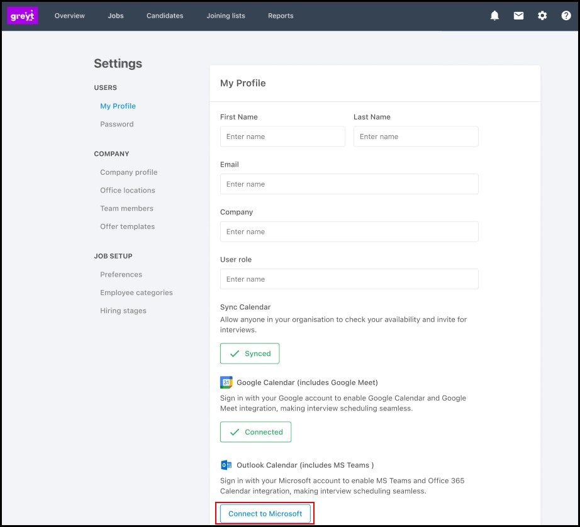Click the 'USERS' section header
Image resolution: width=580 pixels, height=527 pixels.
pyautogui.click(x=106, y=87)
